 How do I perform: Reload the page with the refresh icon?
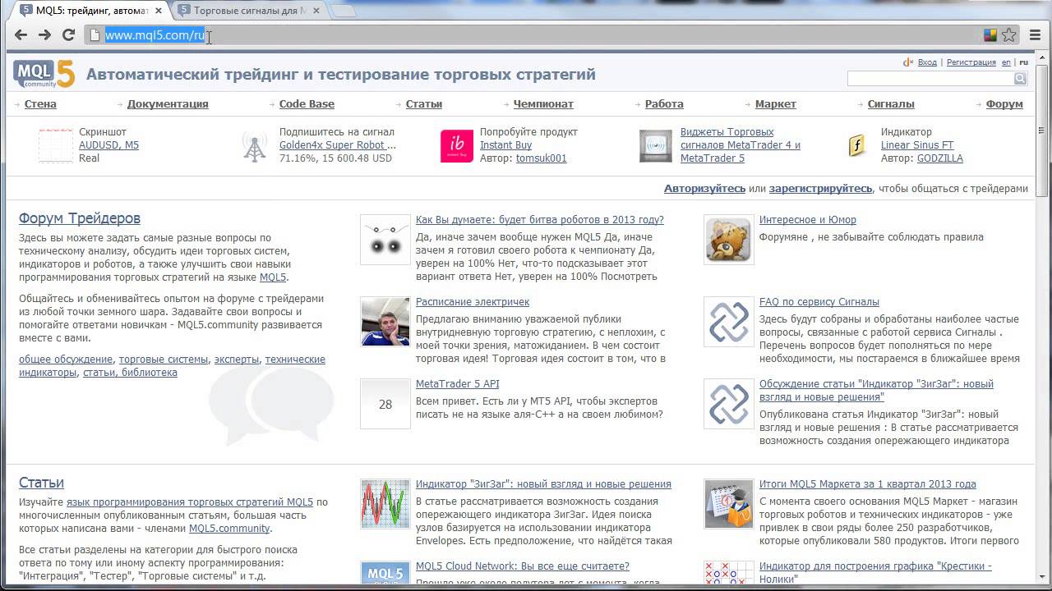pyautogui.click(x=68, y=34)
